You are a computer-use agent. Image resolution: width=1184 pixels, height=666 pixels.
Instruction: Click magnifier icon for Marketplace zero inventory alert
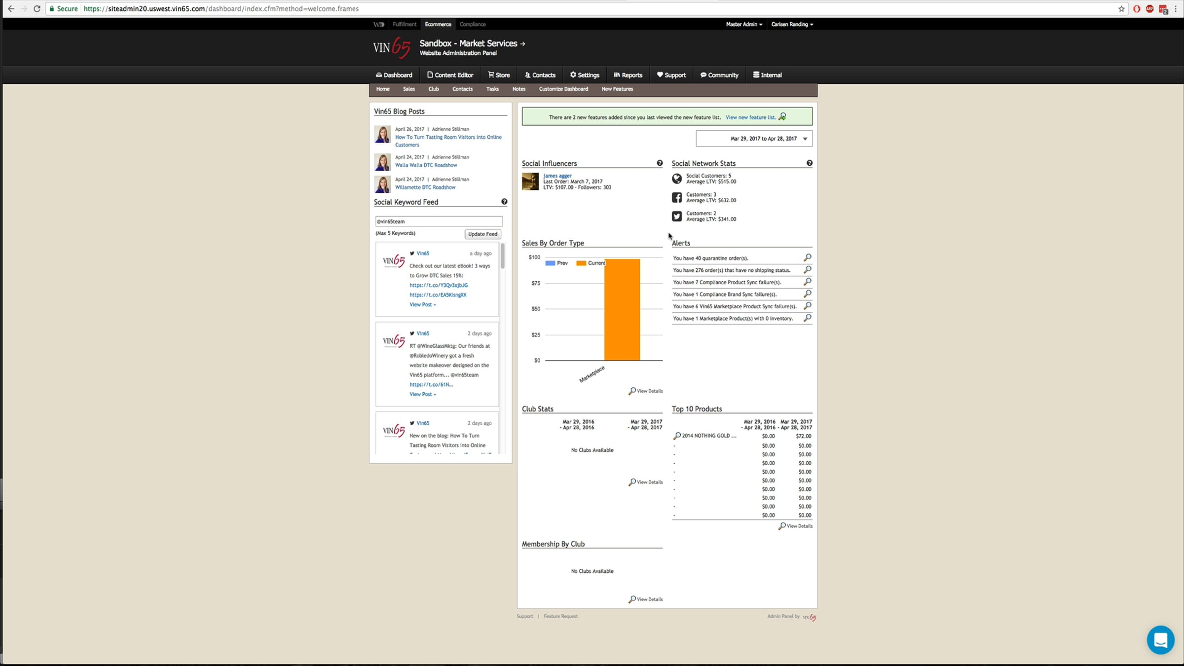(807, 318)
